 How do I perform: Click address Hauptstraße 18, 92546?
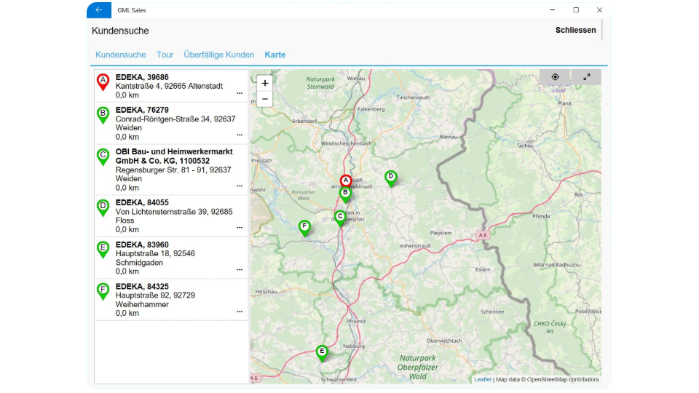coord(155,253)
